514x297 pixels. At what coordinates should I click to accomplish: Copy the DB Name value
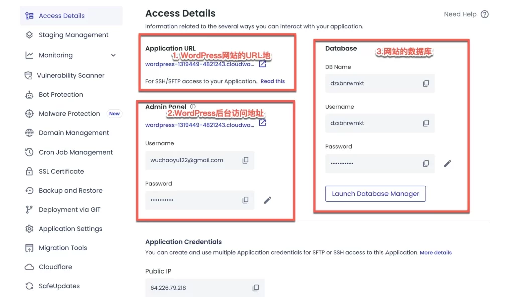[426, 83]
